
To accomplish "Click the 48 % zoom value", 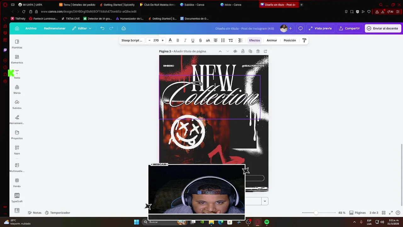I will click(342, 213).
